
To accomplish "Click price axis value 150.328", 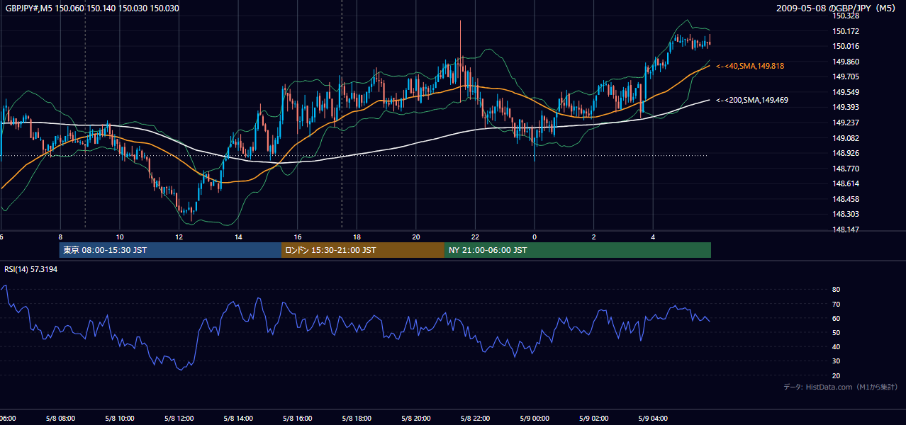I will 845,16.
